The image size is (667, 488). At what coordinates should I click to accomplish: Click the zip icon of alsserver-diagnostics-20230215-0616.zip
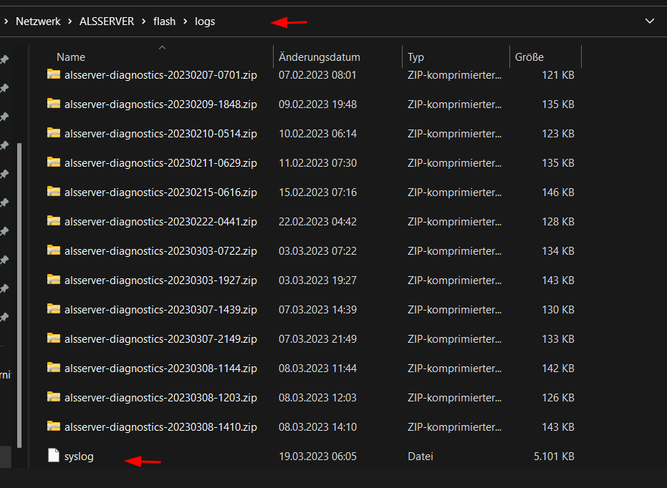click(54, 192)
